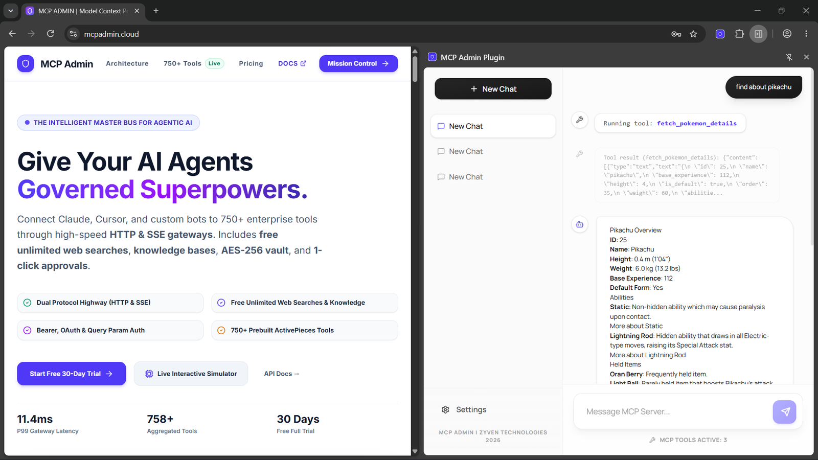
Task: Follow the API Docs link
Action: click(x=282, y=374)
